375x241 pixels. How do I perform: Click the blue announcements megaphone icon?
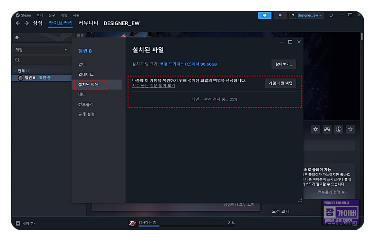coord(265,15)
